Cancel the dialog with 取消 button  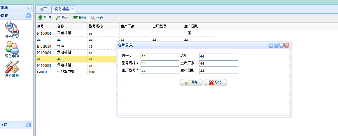pos(215,83)
